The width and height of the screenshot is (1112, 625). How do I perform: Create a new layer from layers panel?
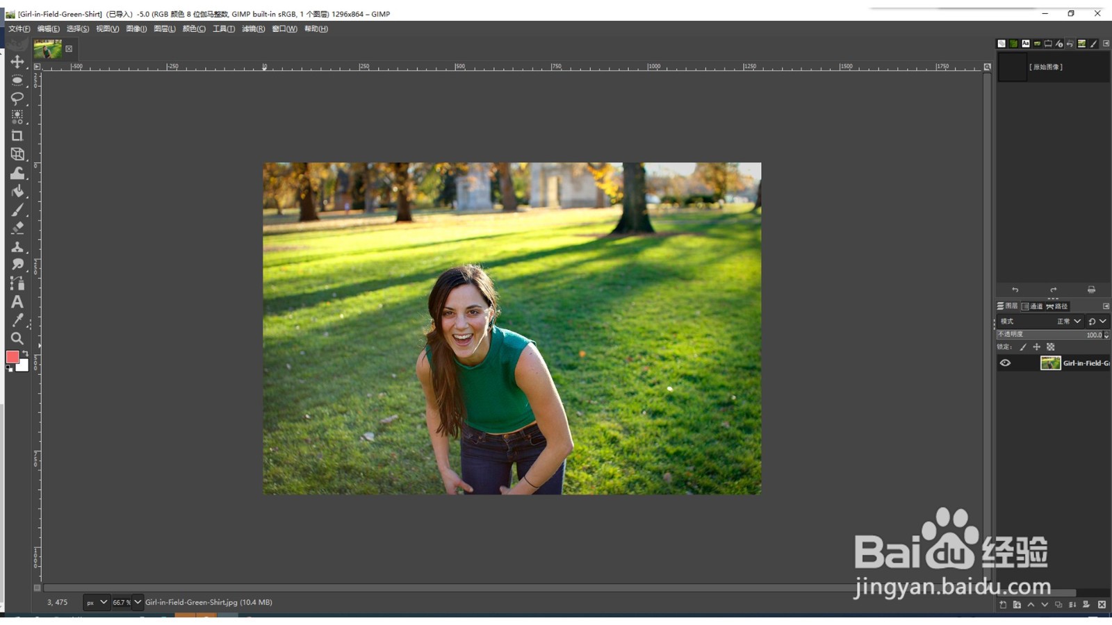(x=1003, y=605)
